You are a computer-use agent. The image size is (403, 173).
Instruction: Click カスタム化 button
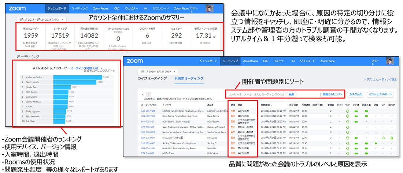[355, 94]
